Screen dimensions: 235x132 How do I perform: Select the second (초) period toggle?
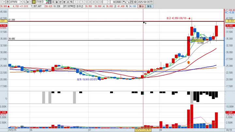click(x=68, y=2)
